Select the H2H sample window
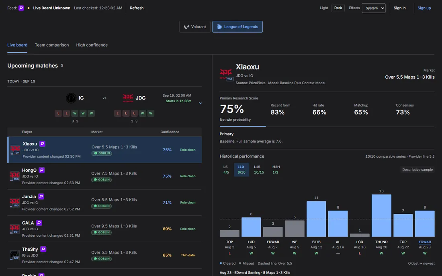 (x=276, y=169)
